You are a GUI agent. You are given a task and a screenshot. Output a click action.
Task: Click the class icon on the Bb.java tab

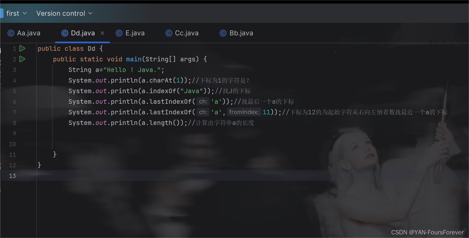click(x=223, y=33)
